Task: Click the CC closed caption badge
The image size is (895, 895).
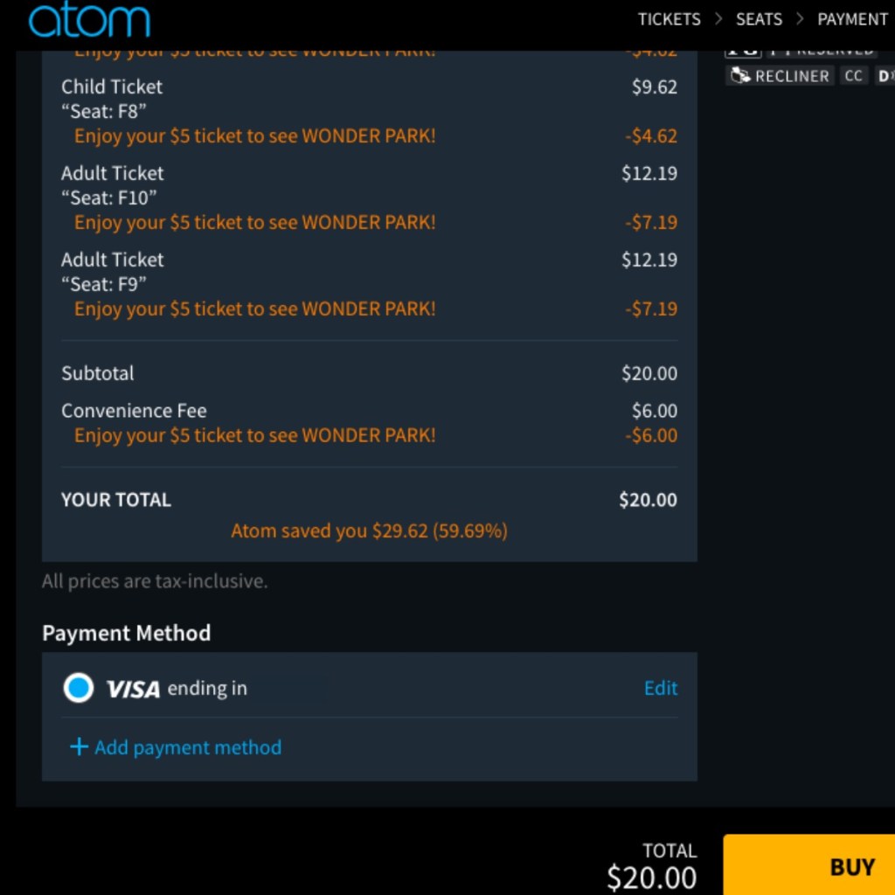Action: (x=854, y=76)
